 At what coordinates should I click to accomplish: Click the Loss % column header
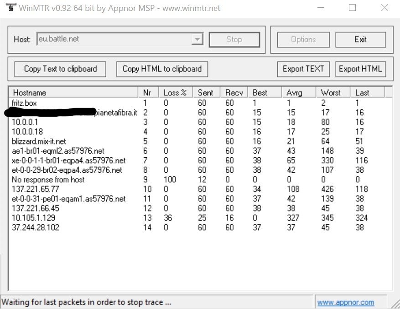pyautogui.click(x=176, y=93)
